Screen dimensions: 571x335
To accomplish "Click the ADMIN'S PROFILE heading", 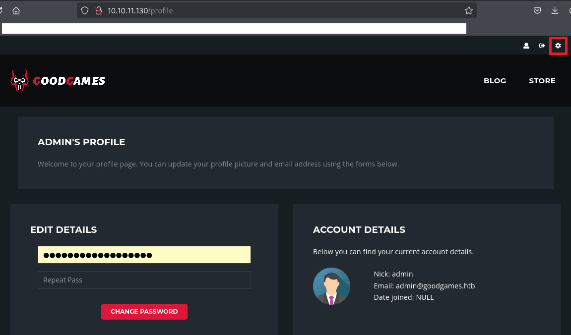I will pyautogui.click(x=81, y=142).
